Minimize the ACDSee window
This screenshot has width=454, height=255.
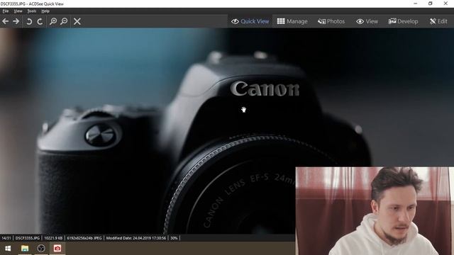pos(416,4)
